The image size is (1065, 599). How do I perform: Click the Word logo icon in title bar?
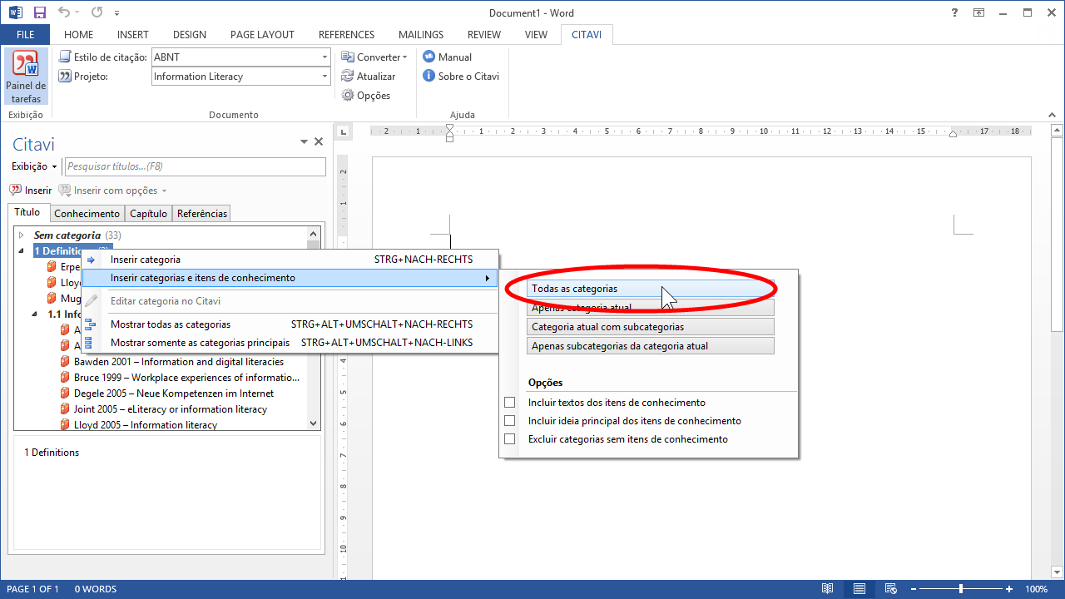[x=14, y=12]
